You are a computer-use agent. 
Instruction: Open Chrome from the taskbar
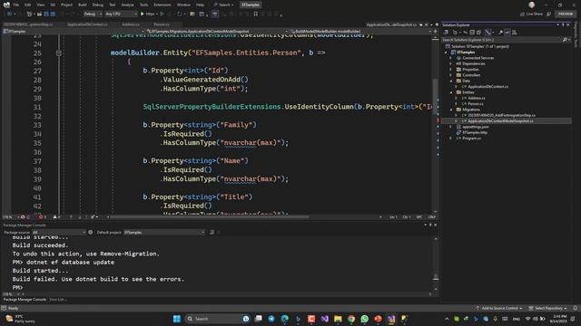(351, 319)
